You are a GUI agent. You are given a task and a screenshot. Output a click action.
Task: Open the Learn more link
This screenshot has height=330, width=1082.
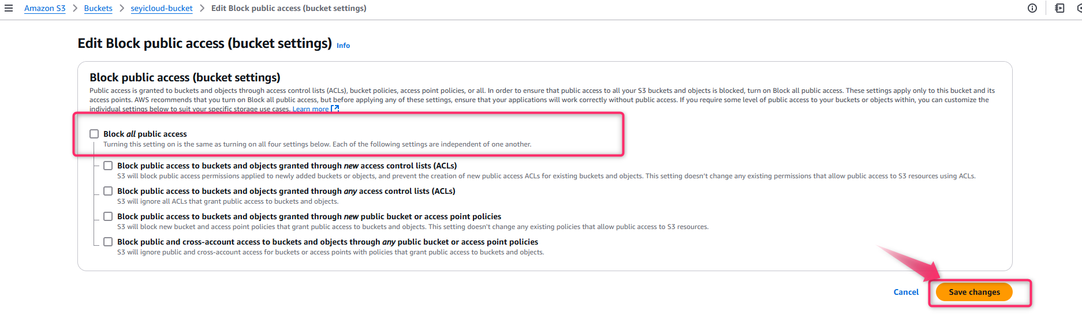[x=311, y=108]
